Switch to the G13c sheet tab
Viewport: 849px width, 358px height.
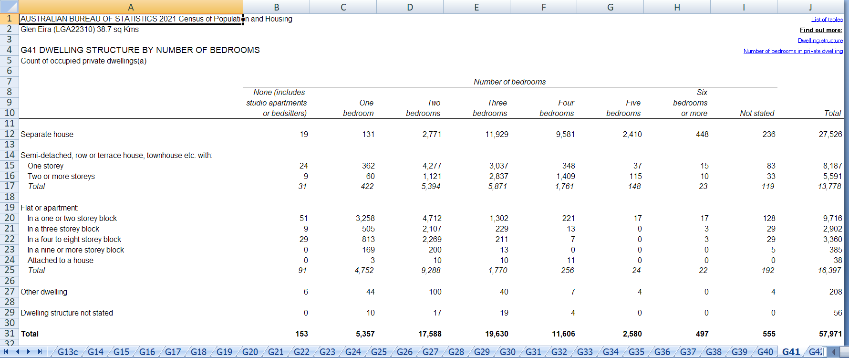pos(68,352)
